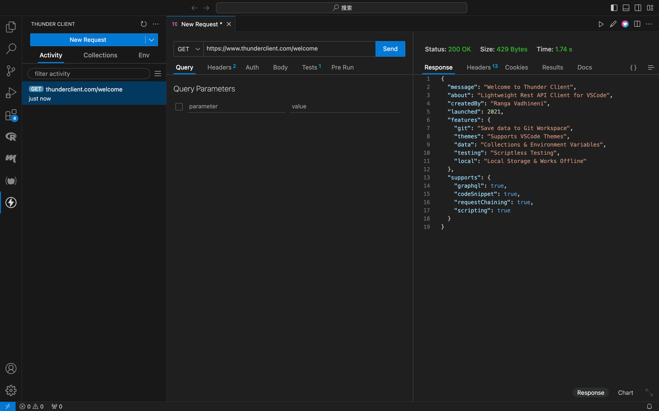Viewport: 659px width, 411px height.
Task: Open the Explorer view in activity bar
Action: coord(11,27)
